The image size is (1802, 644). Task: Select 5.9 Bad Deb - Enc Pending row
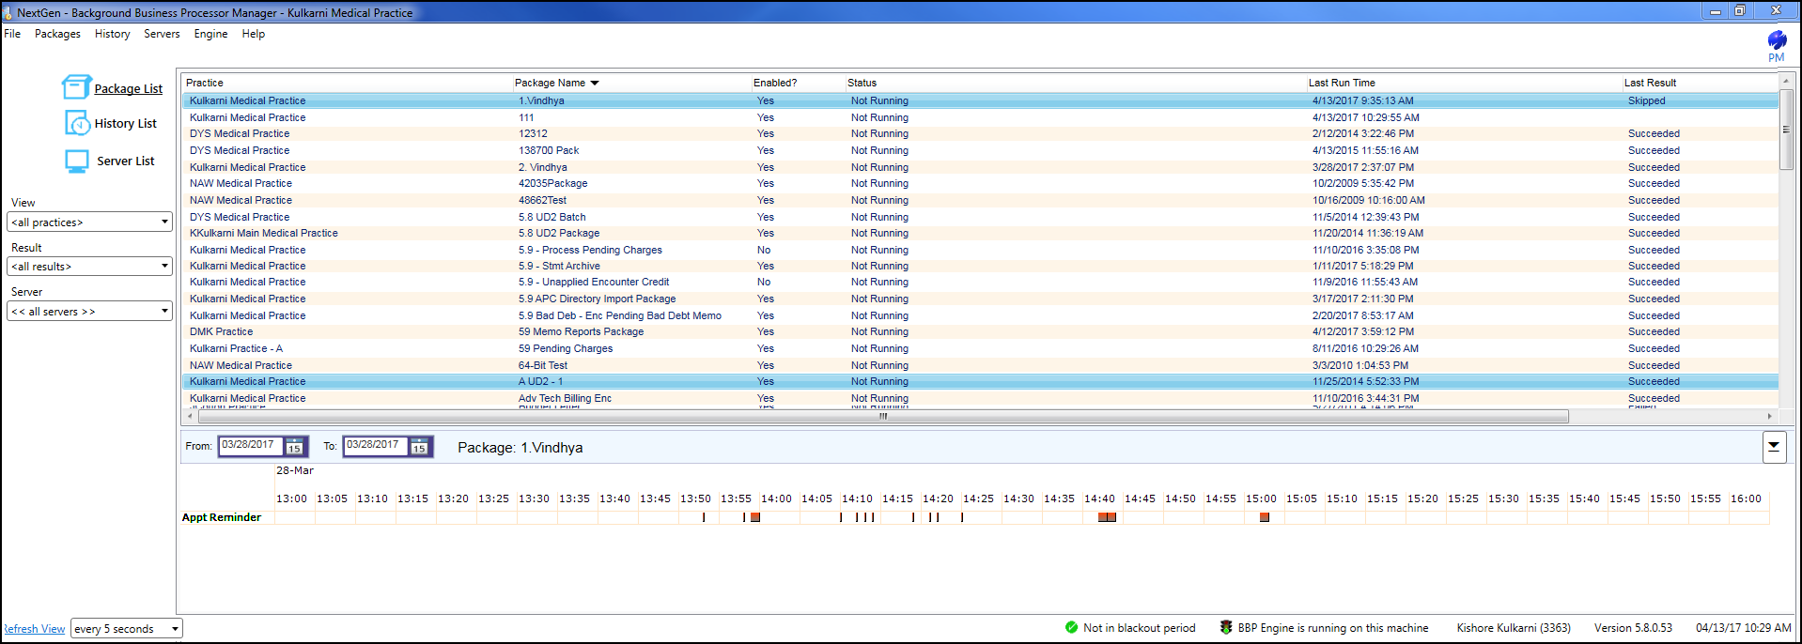980,315
